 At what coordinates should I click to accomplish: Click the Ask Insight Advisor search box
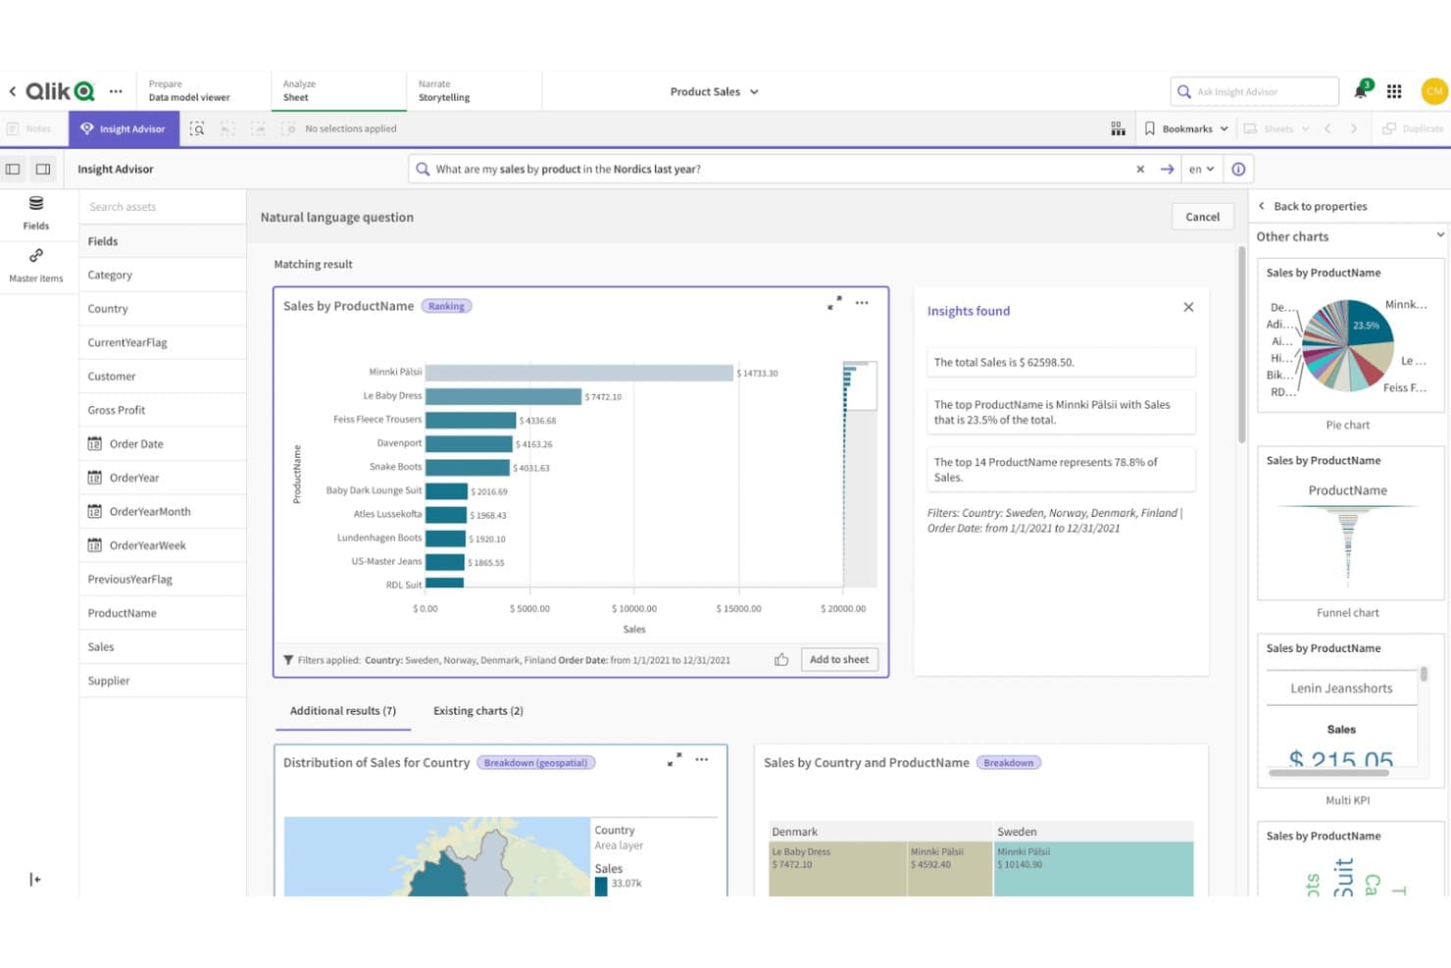coord(1255,91)
